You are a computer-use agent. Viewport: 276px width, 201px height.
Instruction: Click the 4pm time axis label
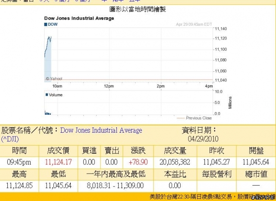[209, 86]
